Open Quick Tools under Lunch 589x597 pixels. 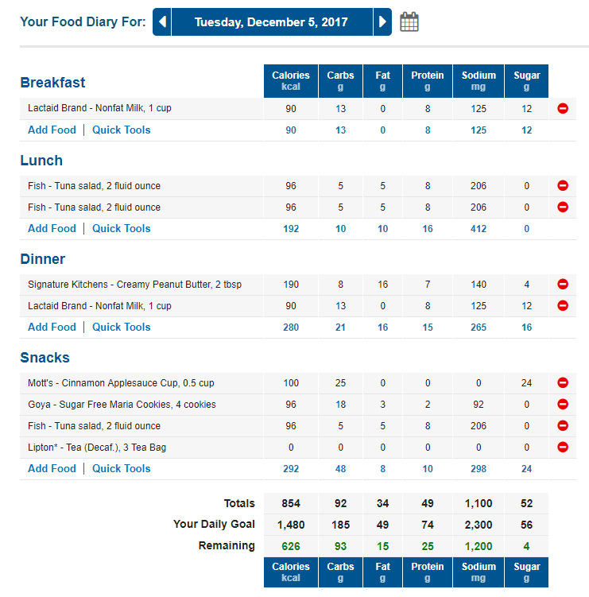point(122,228)
